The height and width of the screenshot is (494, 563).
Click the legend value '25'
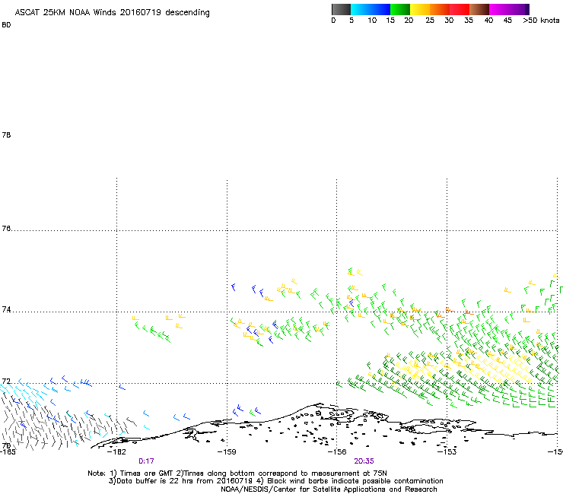pos(430,21)
